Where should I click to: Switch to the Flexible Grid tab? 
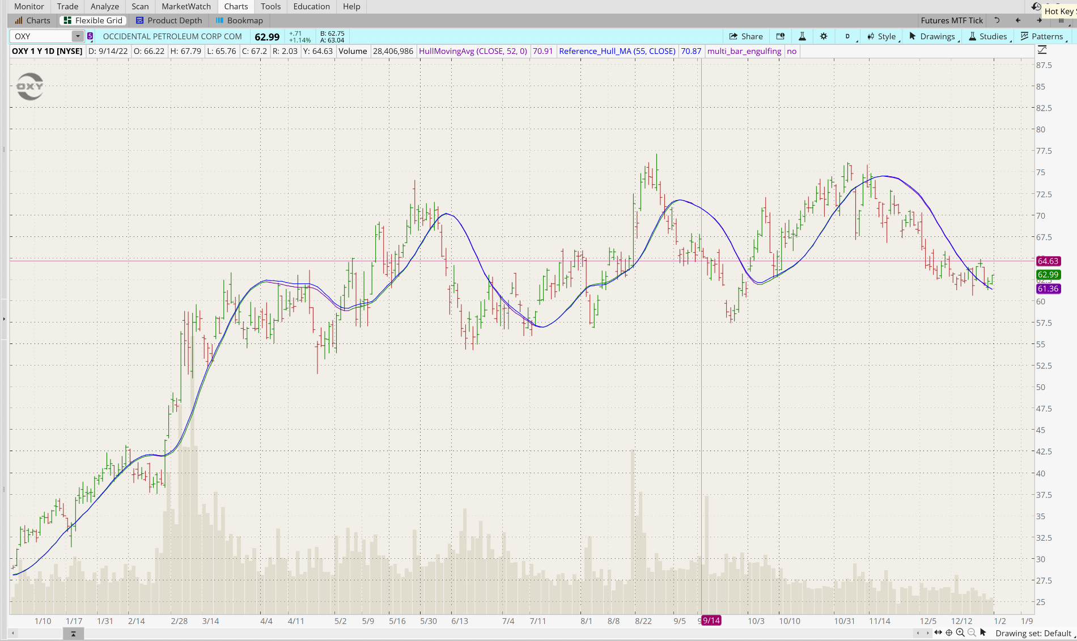click(93, 20)
